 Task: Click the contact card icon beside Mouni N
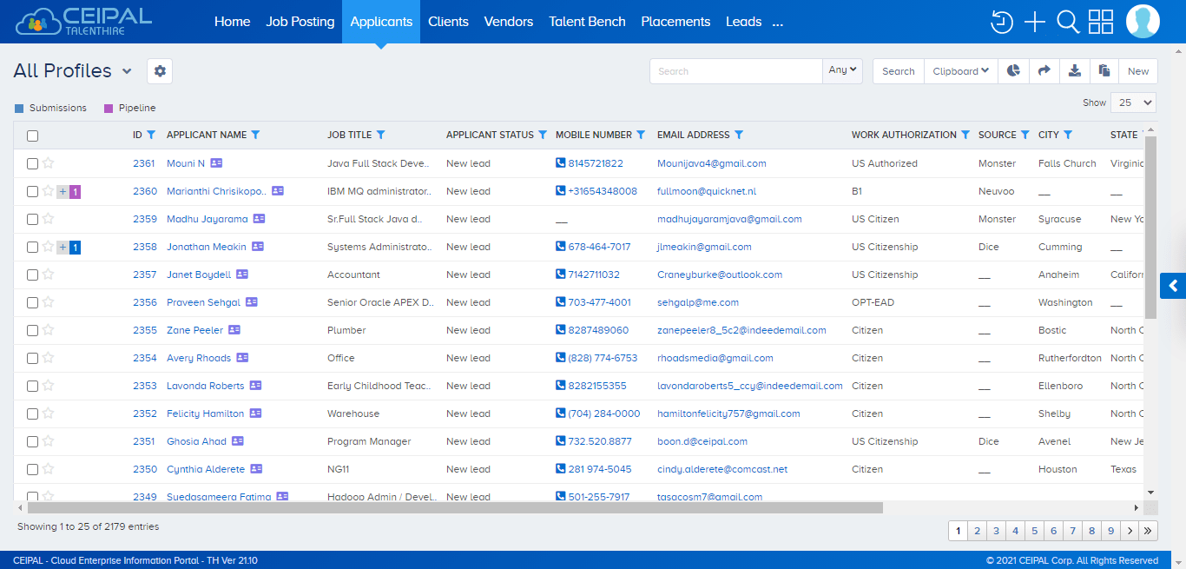click(x=215, y=162)
